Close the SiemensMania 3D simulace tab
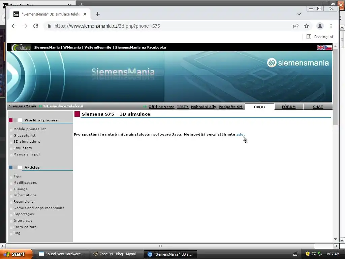345x259 pixels. [x=85, y=14]
